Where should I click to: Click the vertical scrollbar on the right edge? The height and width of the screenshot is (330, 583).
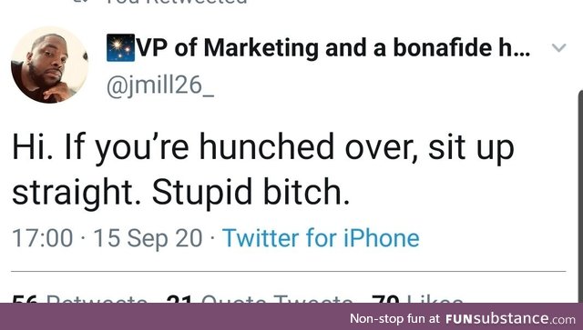580,196
